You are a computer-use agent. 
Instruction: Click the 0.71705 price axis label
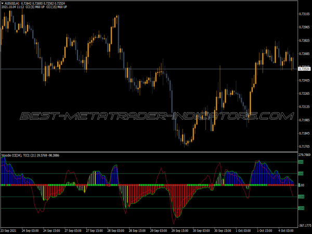304,134
